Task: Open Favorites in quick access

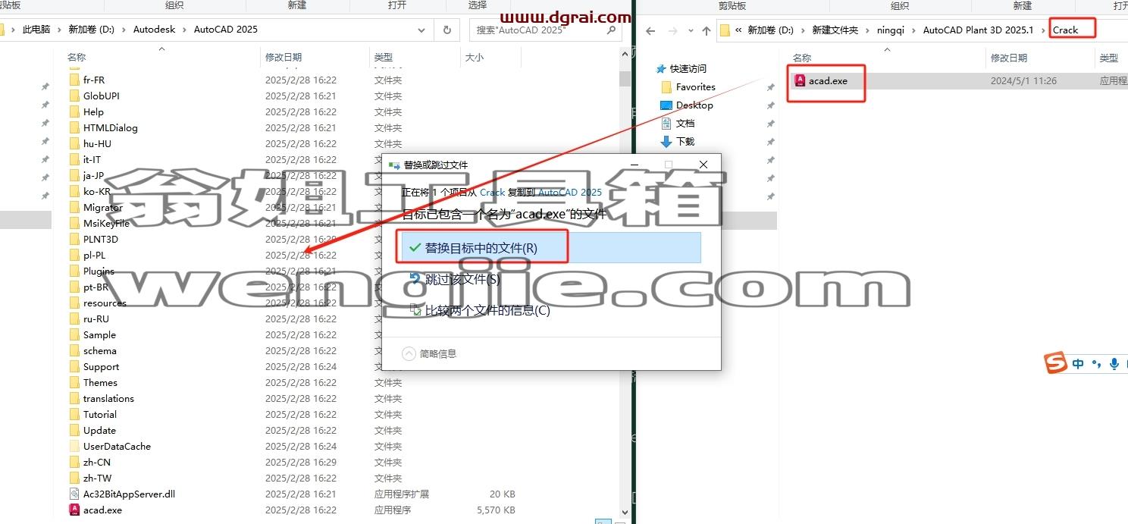Action: (x=695, y=86)
